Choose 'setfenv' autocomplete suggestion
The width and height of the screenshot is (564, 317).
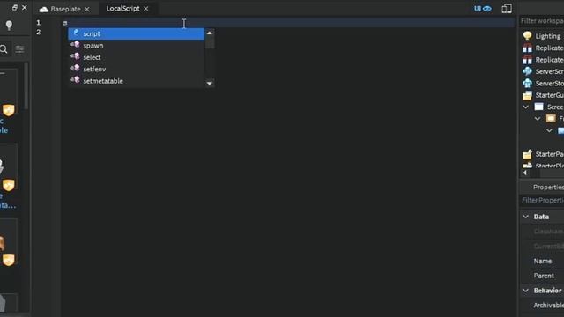tap(137, 69)
